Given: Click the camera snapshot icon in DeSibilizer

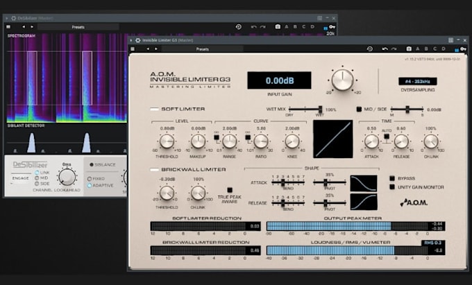Looking at the screenshot, I should pos(278,27).
